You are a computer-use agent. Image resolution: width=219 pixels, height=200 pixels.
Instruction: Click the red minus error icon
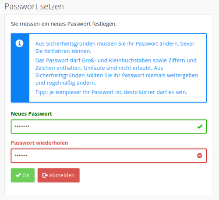coord(200,156)
